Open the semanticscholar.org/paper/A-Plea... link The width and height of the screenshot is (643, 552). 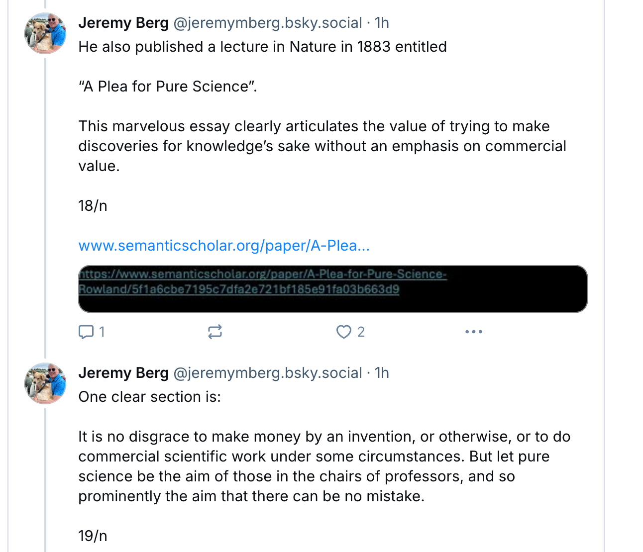(224, 246)
